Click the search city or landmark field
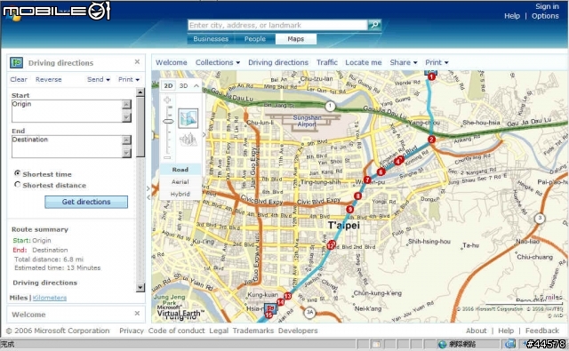Screen dimensions: 569x351 point(277,25)
